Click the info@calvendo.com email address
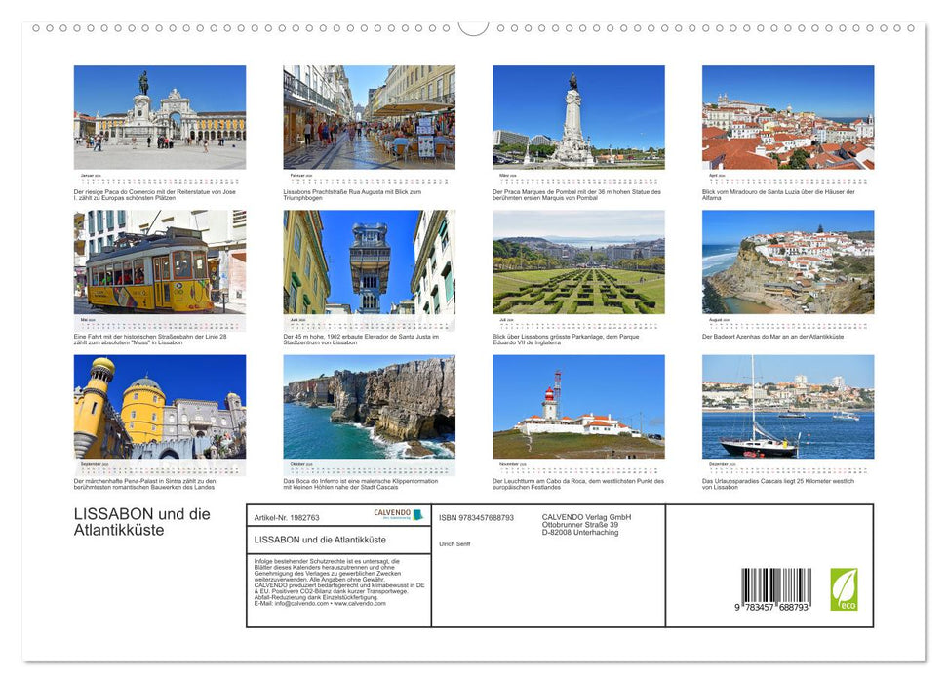 point(300,601)
